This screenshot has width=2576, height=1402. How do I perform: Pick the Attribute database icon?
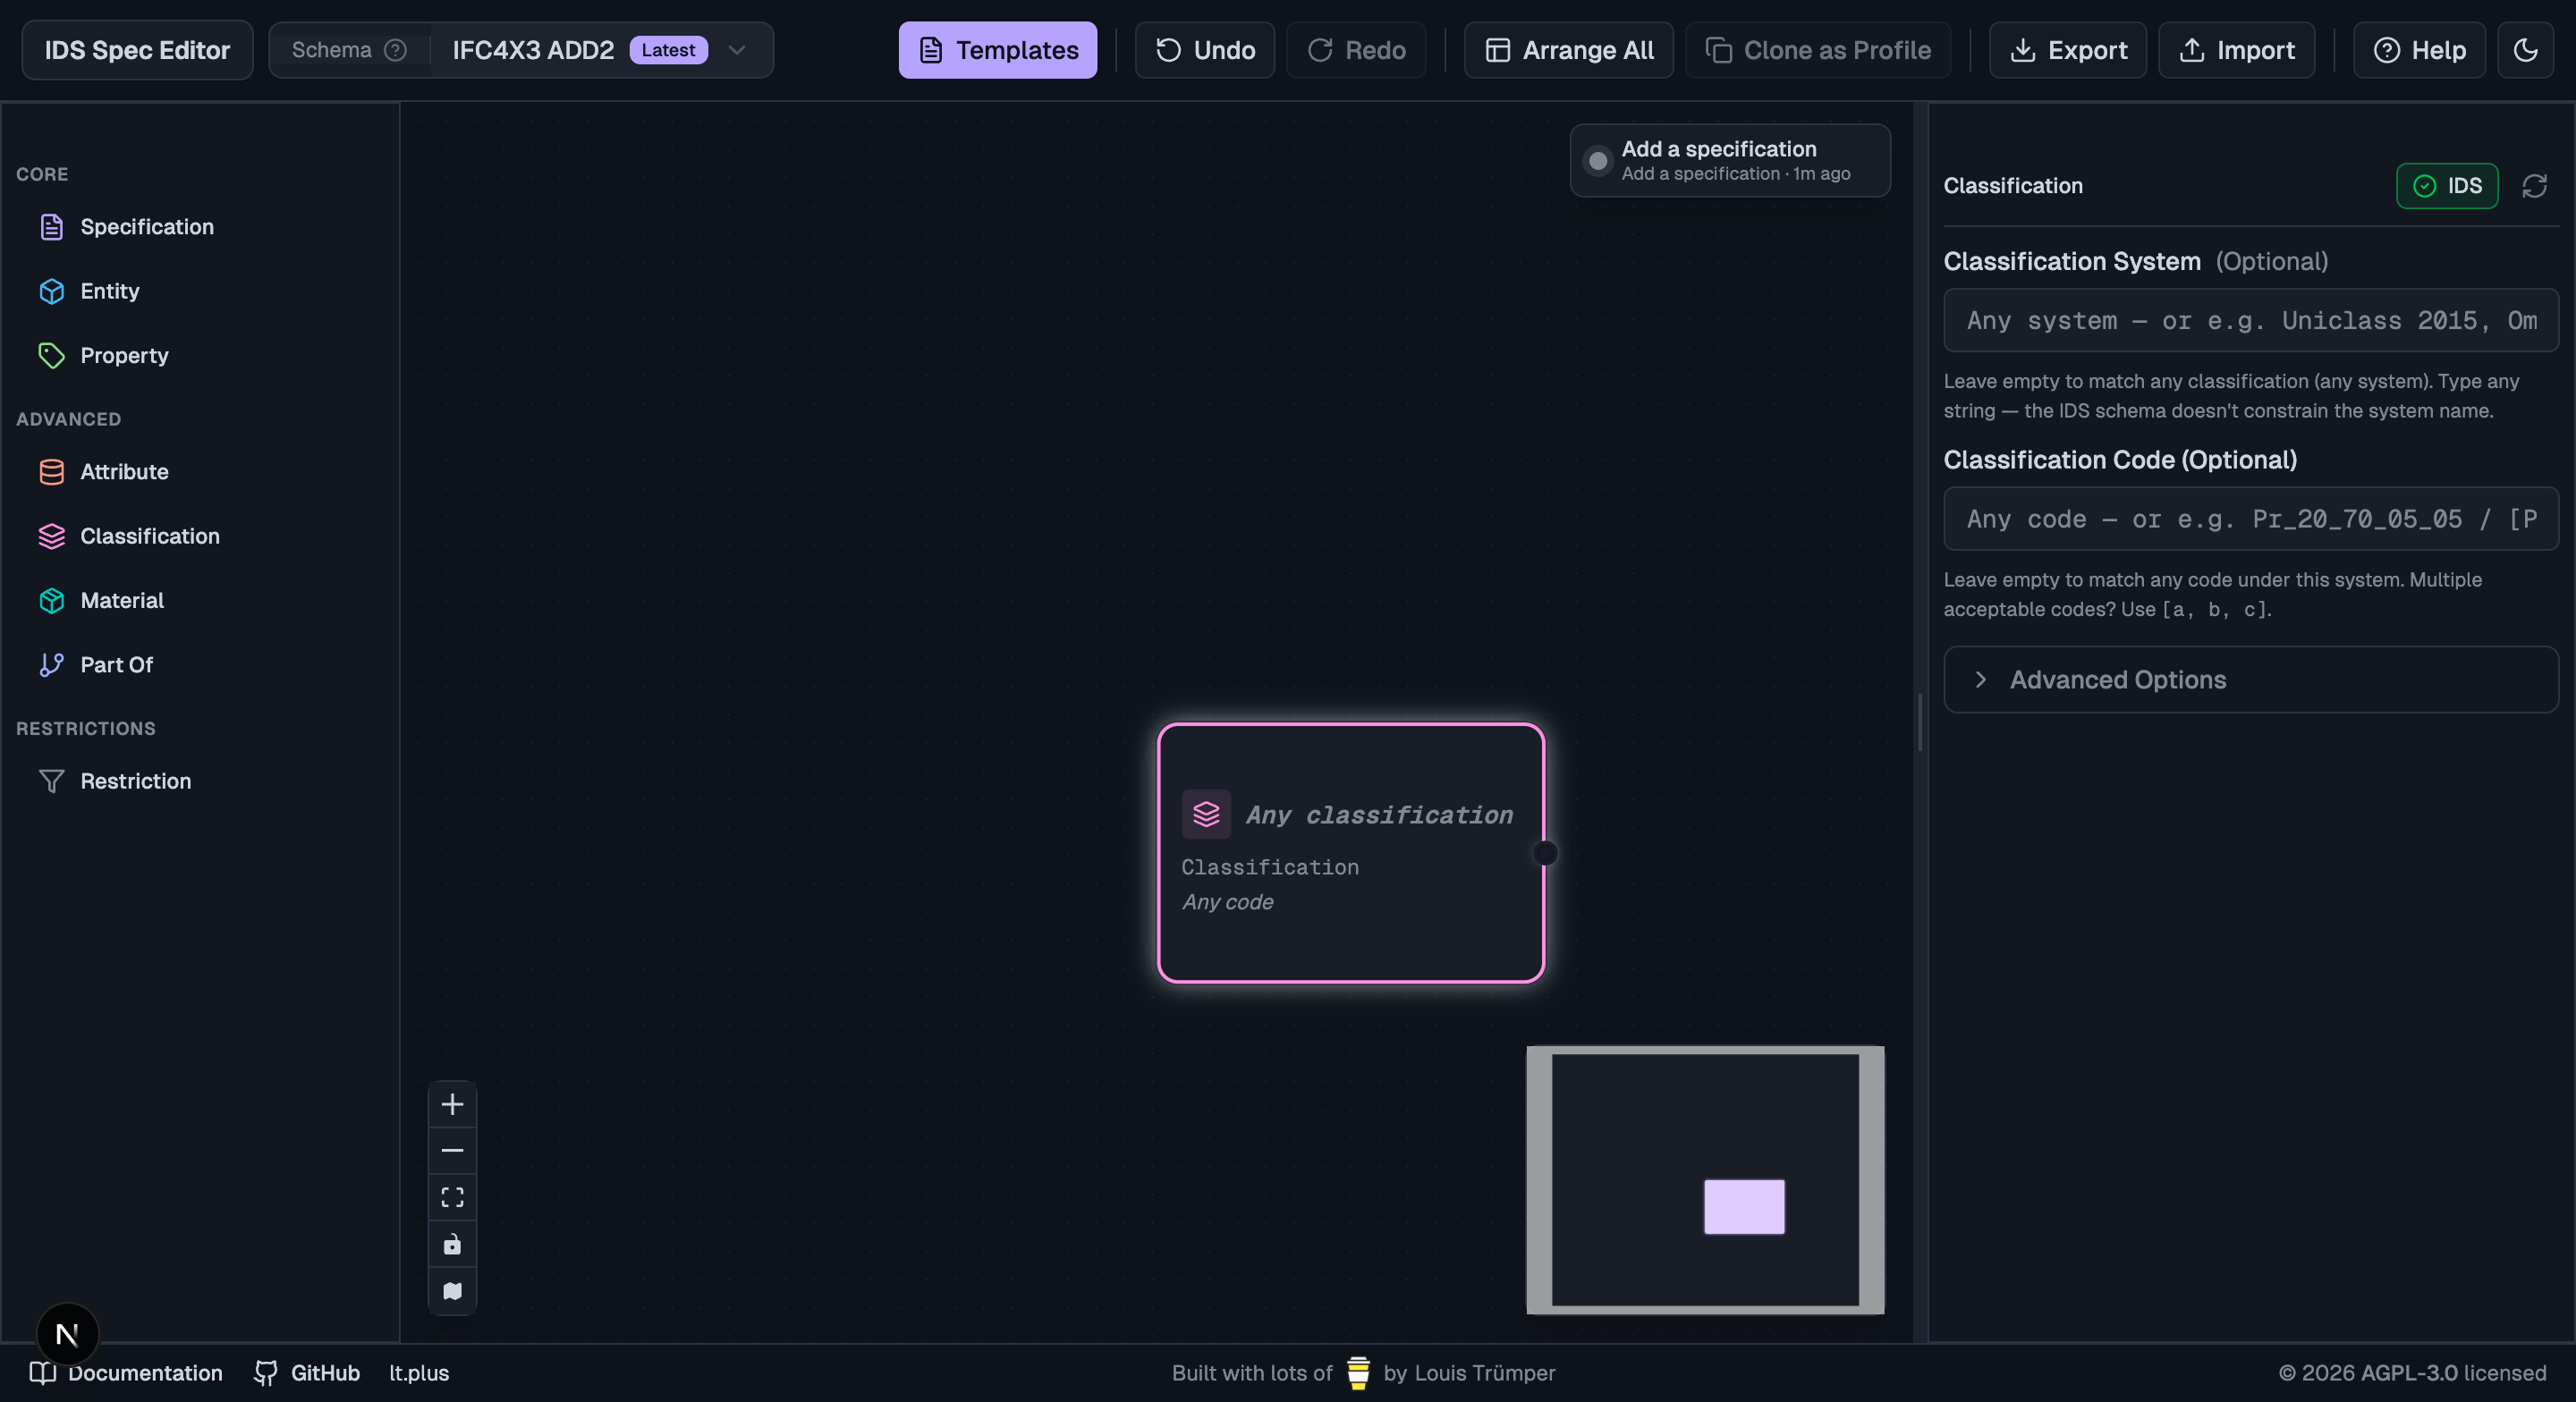51,471
